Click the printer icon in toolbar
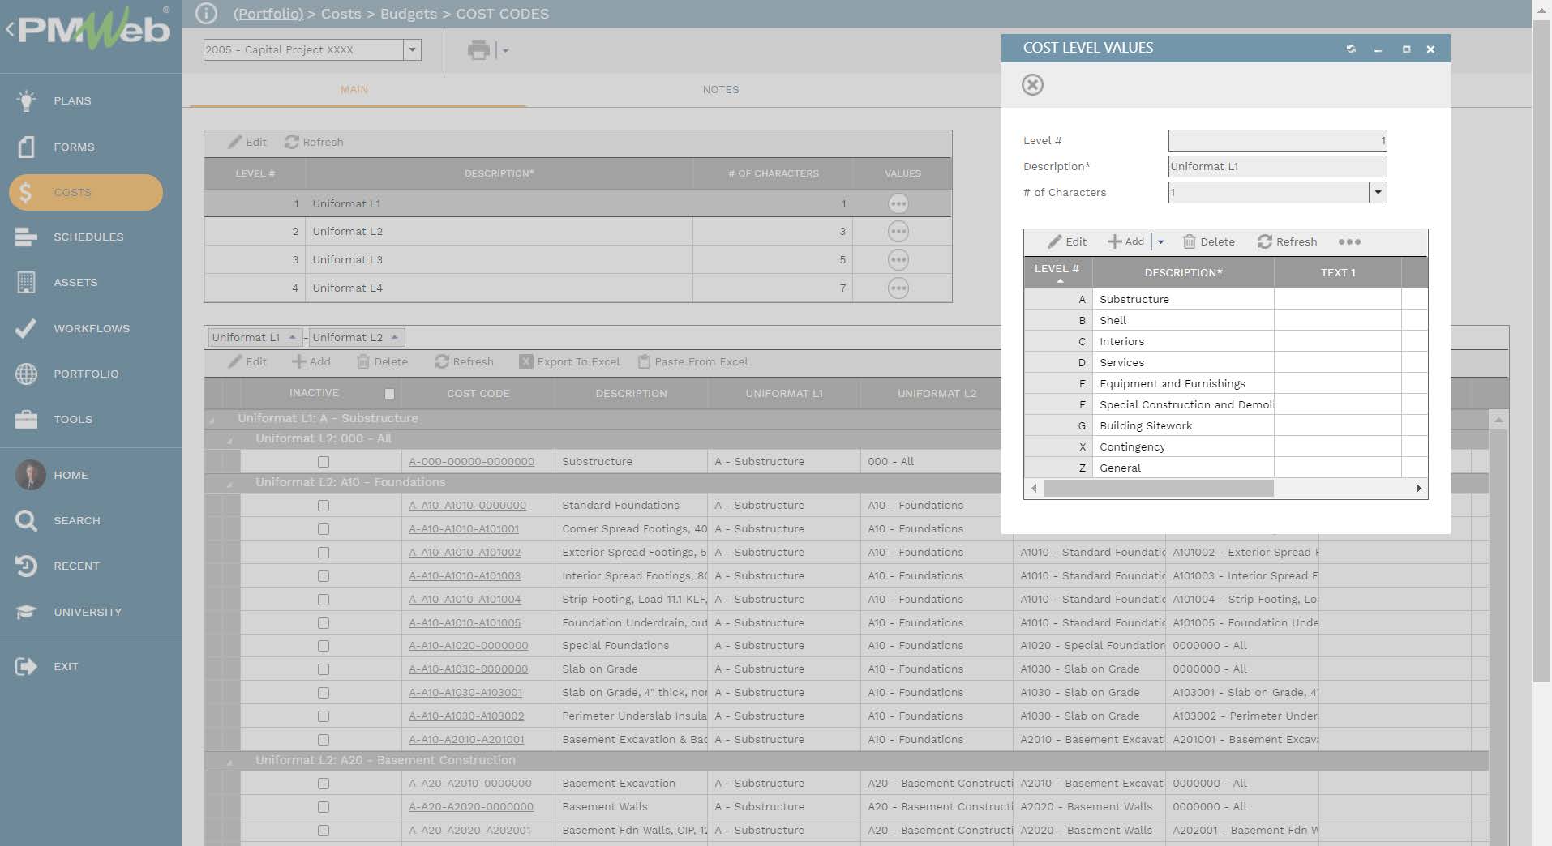 coord(478,50)
